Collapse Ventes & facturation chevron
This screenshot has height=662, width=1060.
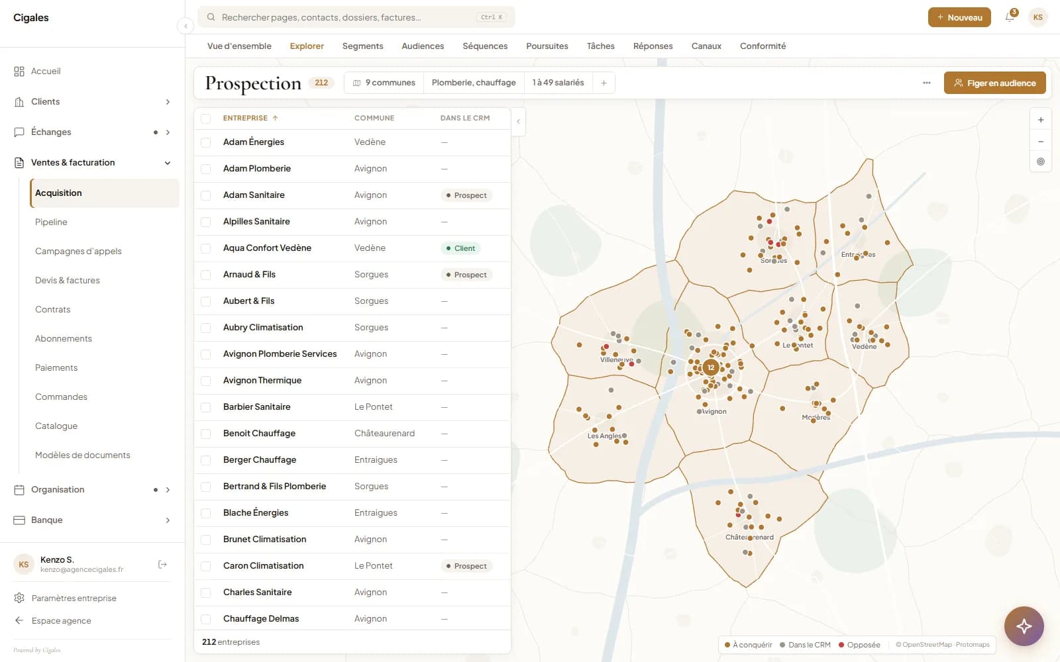click(x=168, y=162)
